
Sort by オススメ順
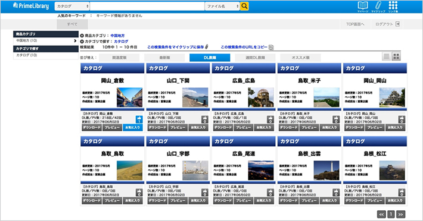pyautogui.click(x=300, y=58)
